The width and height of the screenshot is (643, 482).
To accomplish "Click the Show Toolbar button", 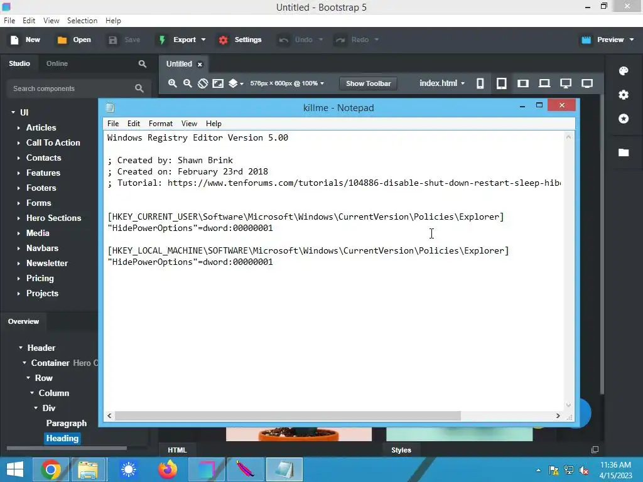I will (x=368, y=83).
